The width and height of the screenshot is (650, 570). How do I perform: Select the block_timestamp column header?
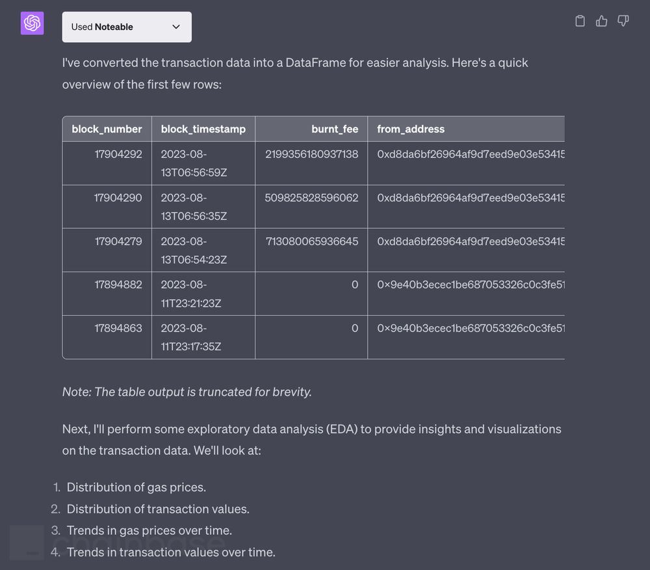[203, 129]
